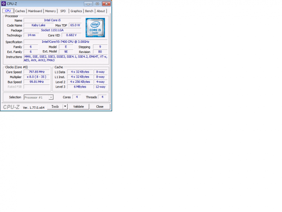
Task: Click the L1 Data value '4 x 32 KBytes'
Action: 80,72
